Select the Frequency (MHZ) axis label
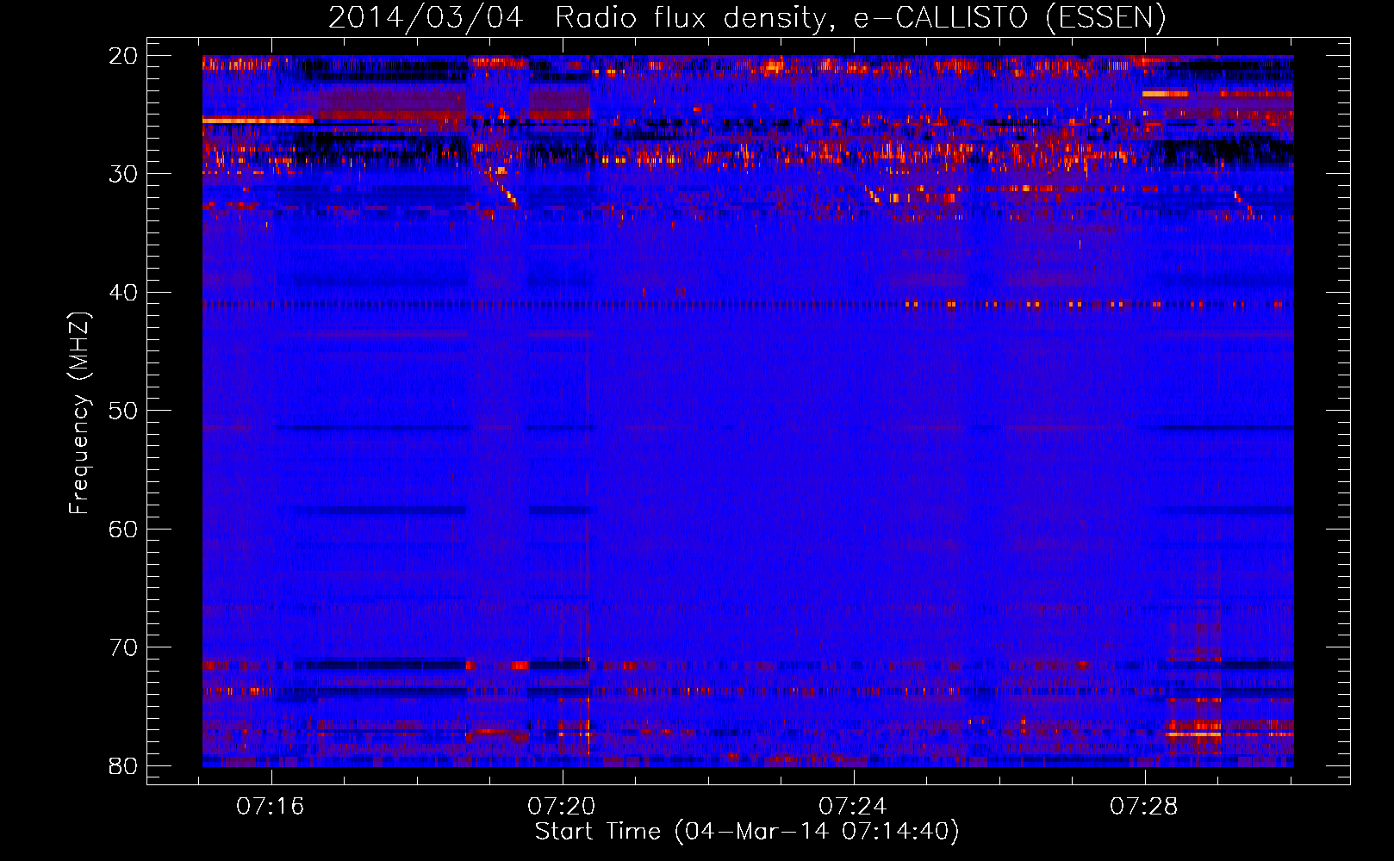Image resolution: width=1394 pixels, height=861 pixels. click(79, 413)
